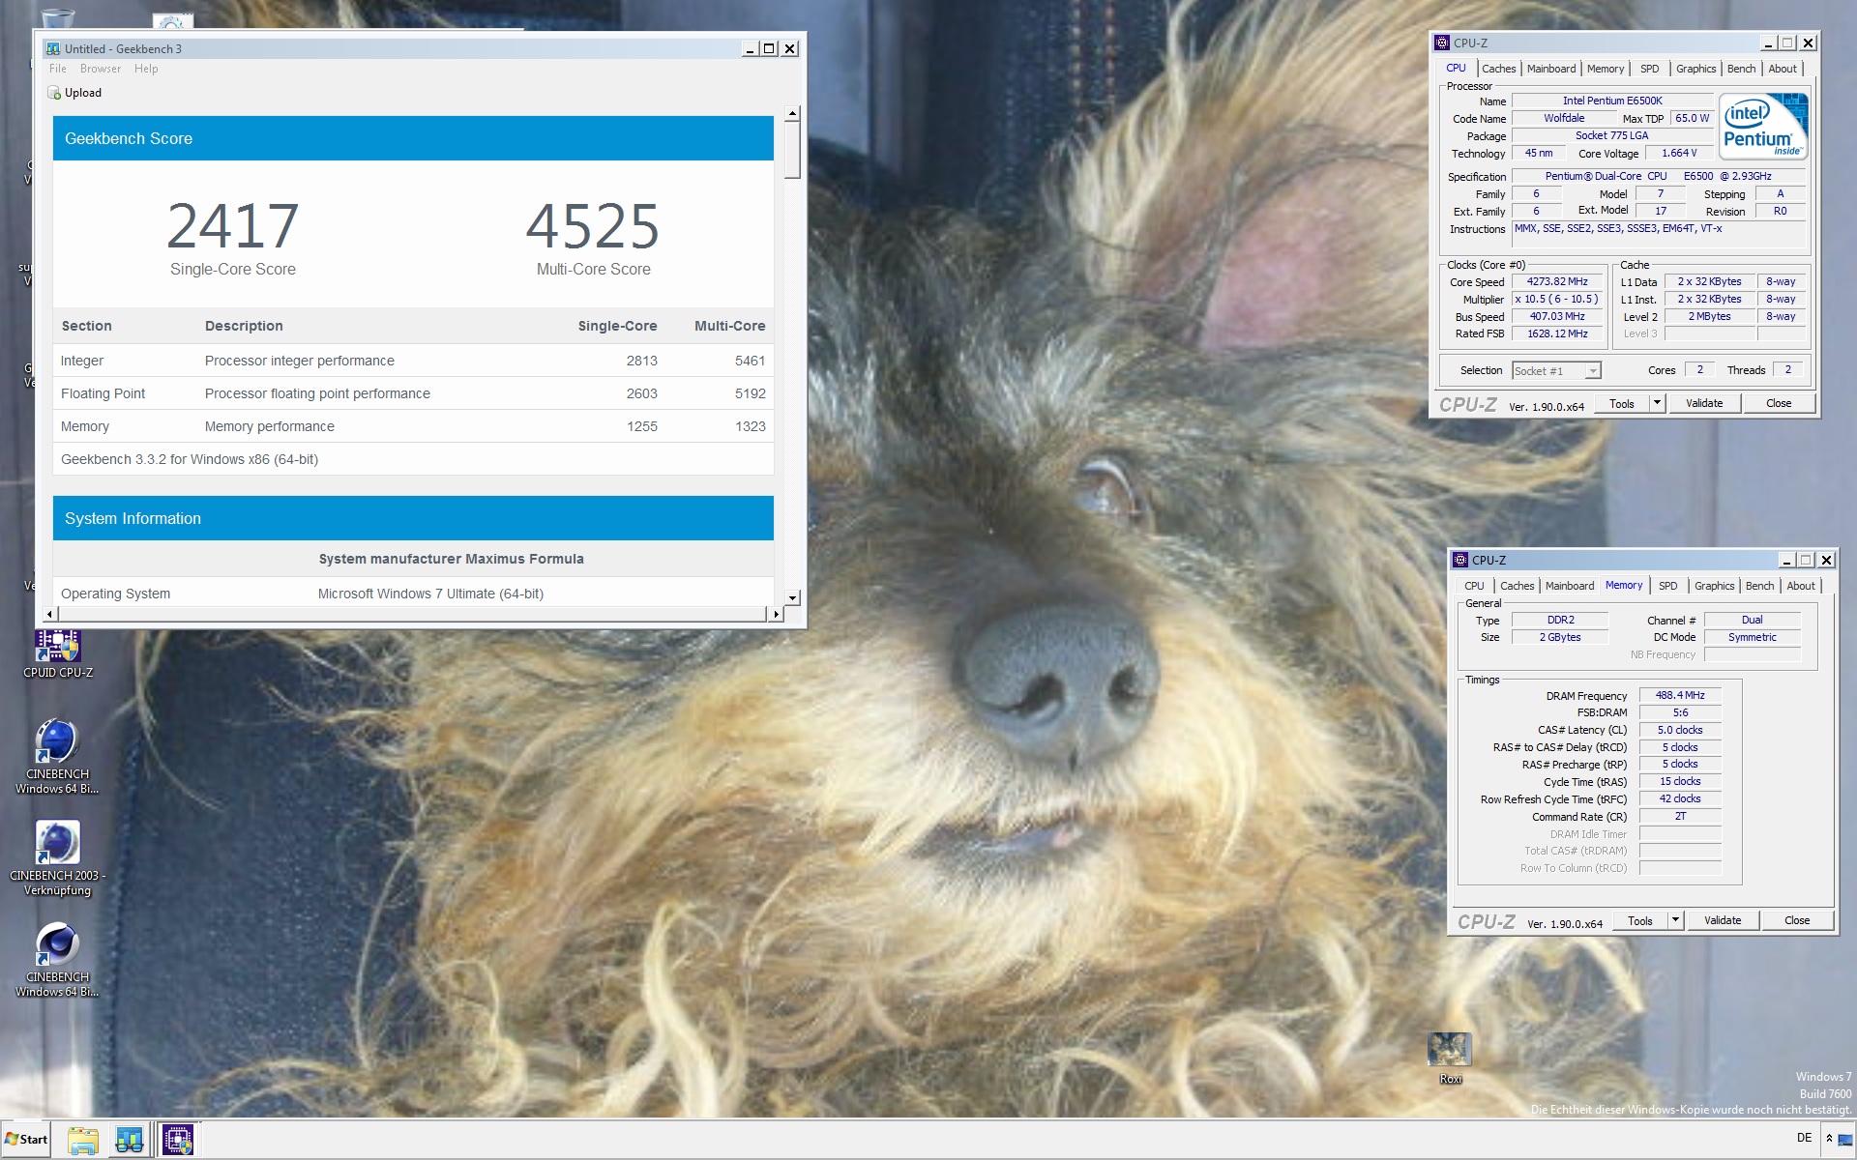Click the Multi-Core Score 4525
The image size is (1857, 1160).
pyautogui.click(x=593, y=225)
